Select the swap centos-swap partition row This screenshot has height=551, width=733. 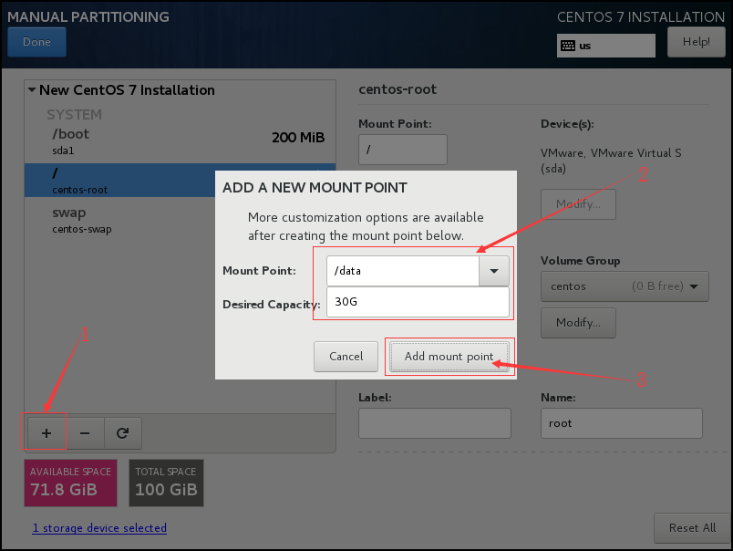[119, 219]
